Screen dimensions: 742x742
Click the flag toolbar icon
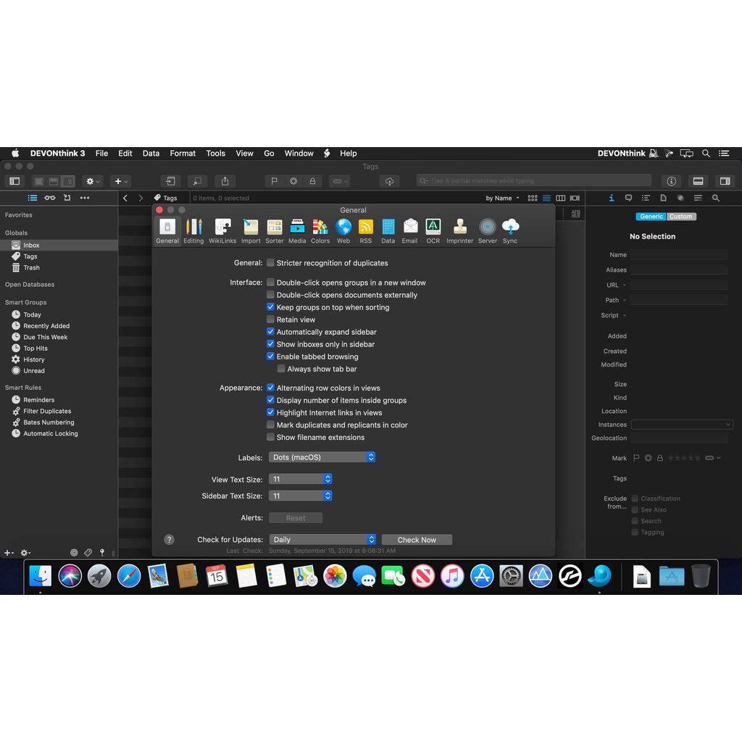click(274, 180)
